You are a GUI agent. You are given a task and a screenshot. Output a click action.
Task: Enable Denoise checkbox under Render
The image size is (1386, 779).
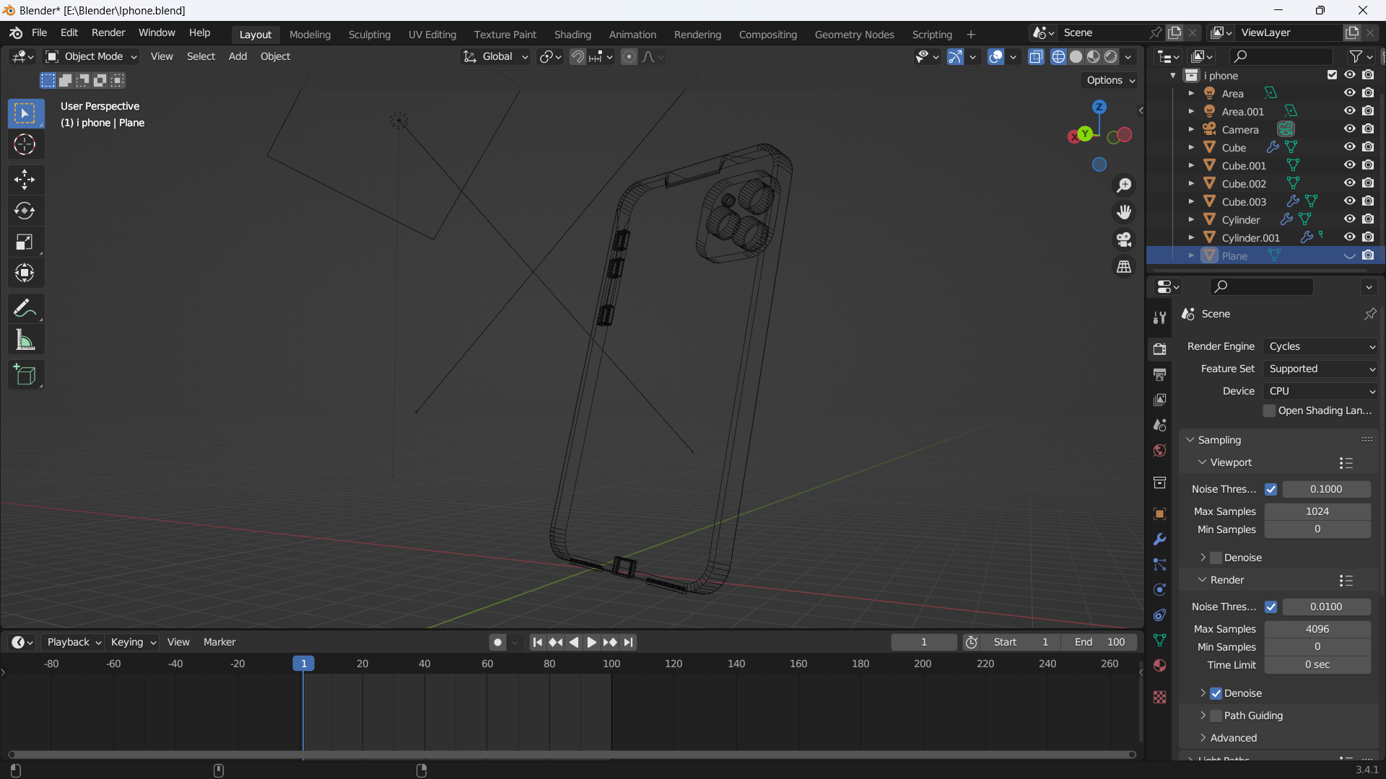pyautogui.click(x=1216, y=692)
